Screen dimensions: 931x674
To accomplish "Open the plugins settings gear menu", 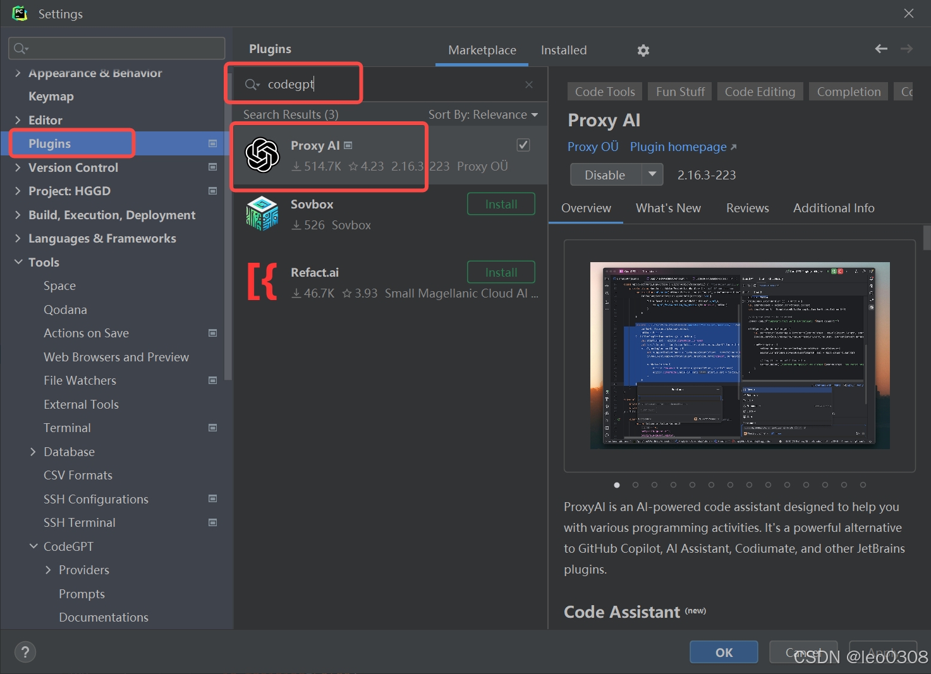I will click(643, 51).
